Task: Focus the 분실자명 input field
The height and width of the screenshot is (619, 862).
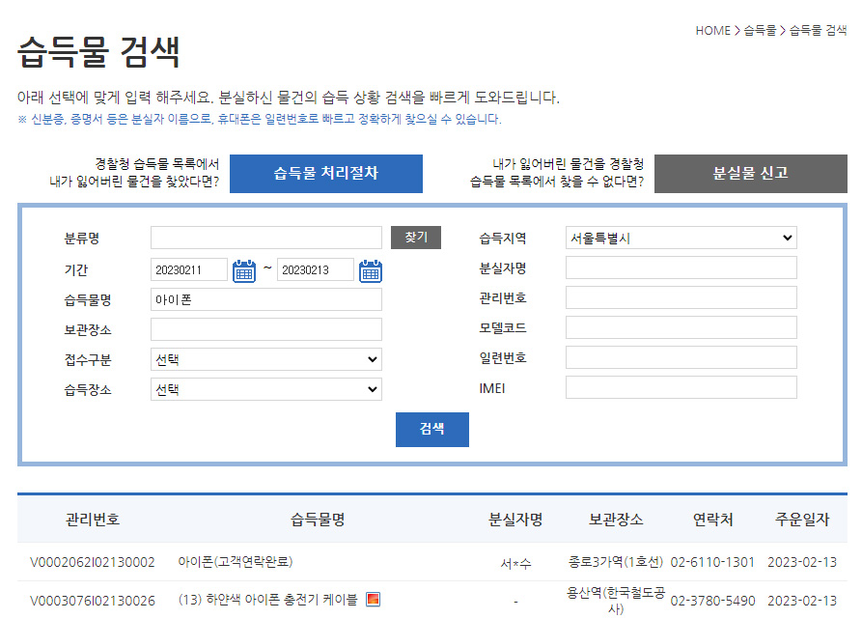Action: pos(681,267)
